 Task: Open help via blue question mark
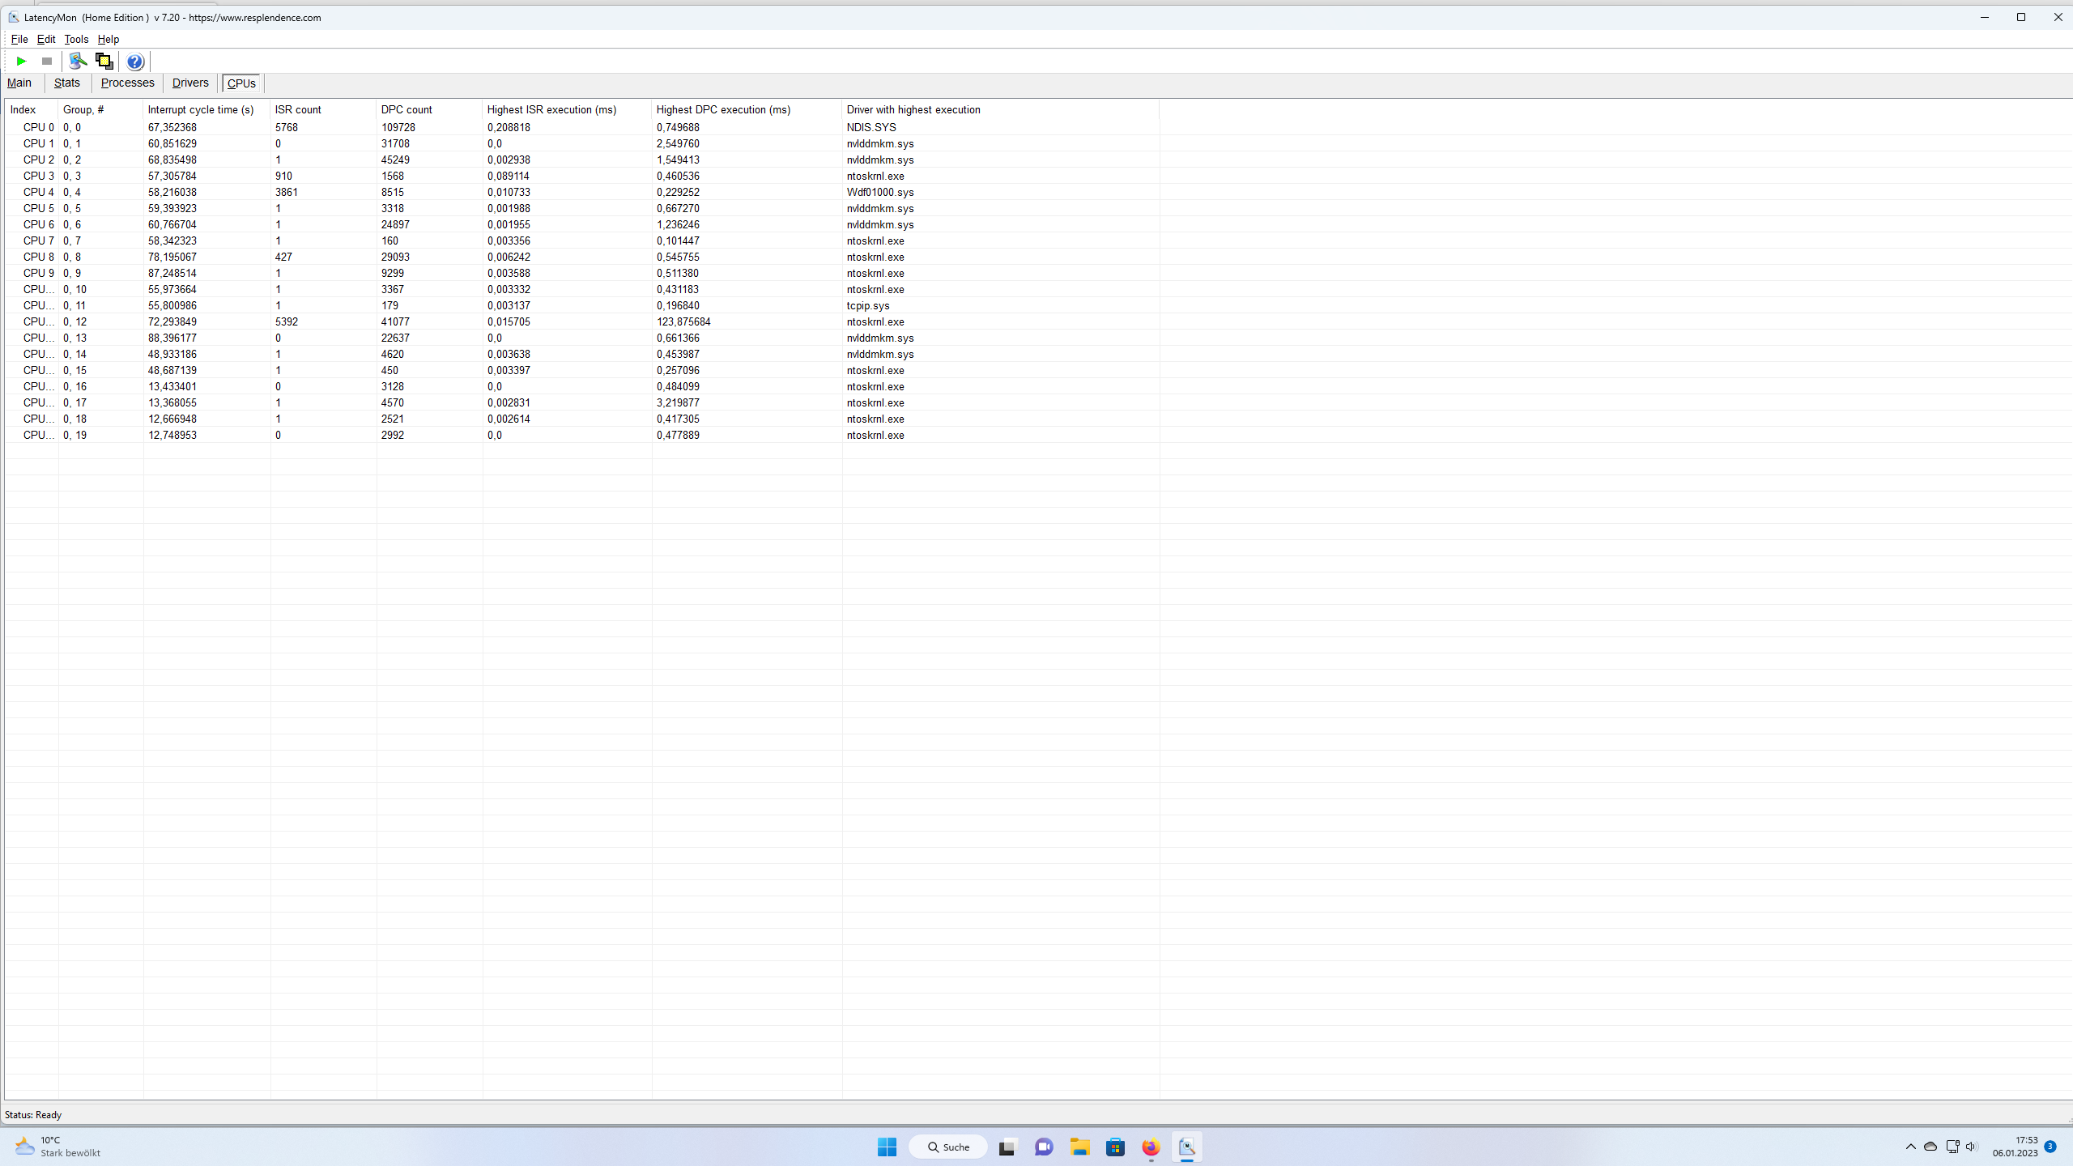click(x=135, y=62)
